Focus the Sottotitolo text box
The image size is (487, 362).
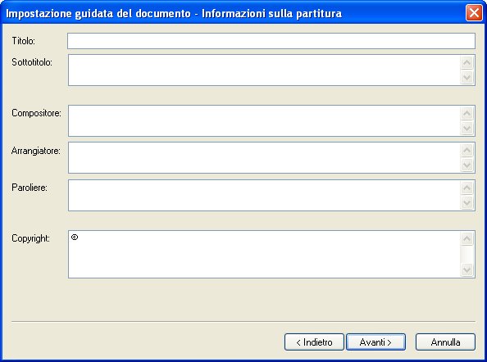(264, 70)
